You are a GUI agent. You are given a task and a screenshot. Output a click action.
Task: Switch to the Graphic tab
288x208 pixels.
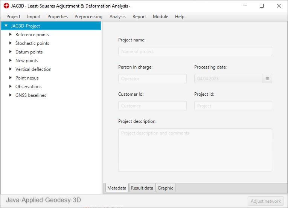[165, 188]
